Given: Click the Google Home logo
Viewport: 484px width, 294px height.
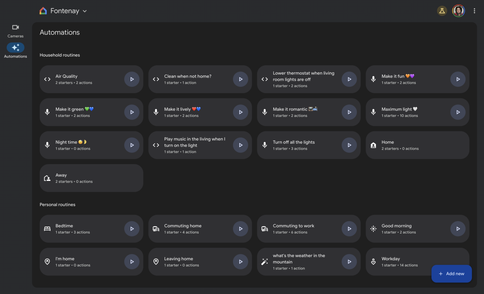Looking at the screenshot, I should pos(43,11).
